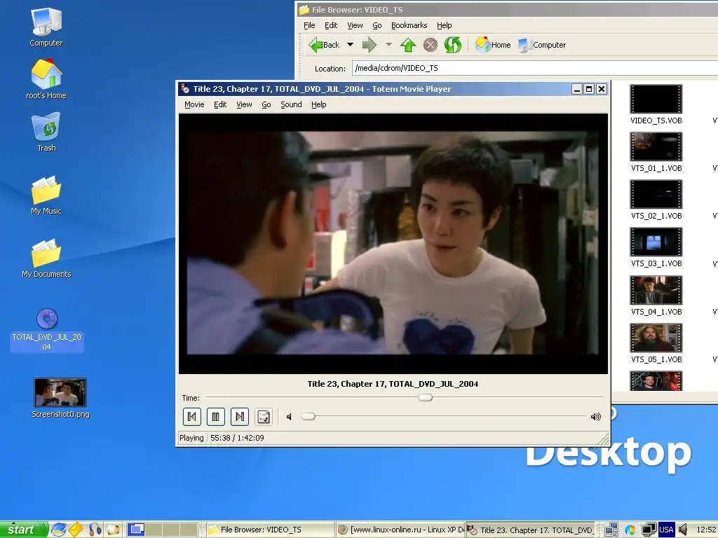Click the quiet speaker icon beside volume slider

point(289,417)
